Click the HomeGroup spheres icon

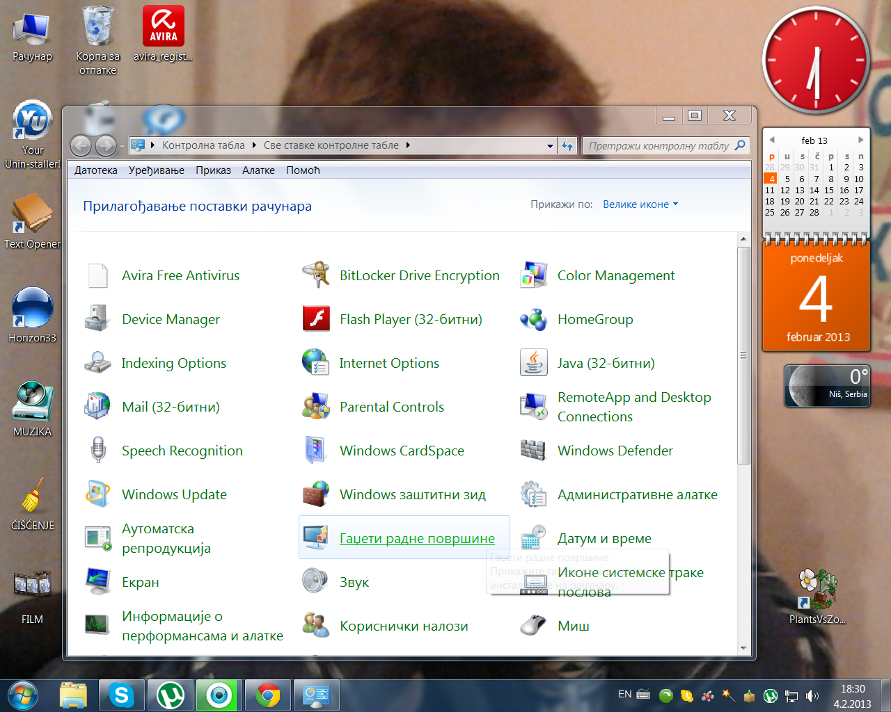[534, 319]
